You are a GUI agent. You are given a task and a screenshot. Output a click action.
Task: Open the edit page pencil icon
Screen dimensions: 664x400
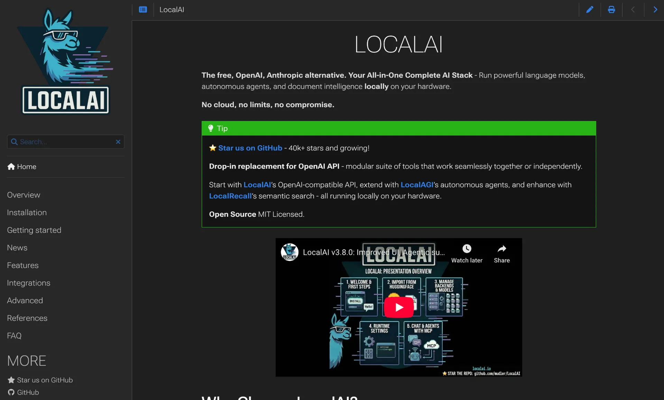tap(590, 9)
